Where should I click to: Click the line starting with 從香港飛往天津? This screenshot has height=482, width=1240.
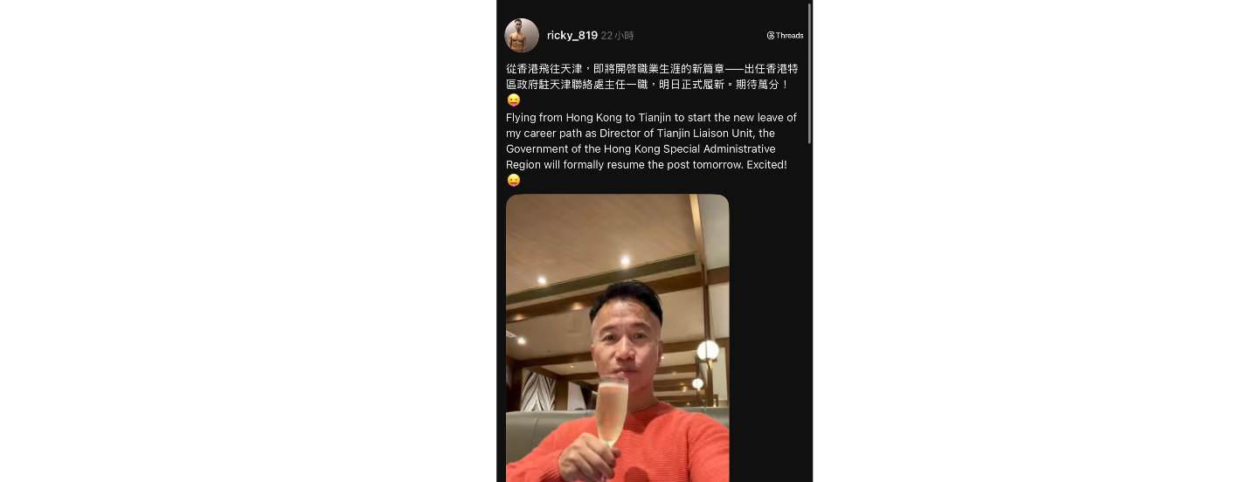coord(652,68)
